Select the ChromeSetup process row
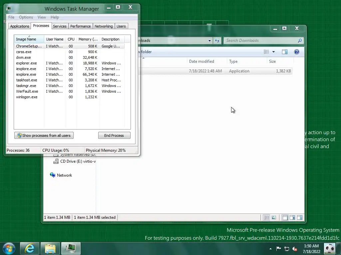This screenshot has height=255, width=341. pyautogui.click(x=69, y=46)
